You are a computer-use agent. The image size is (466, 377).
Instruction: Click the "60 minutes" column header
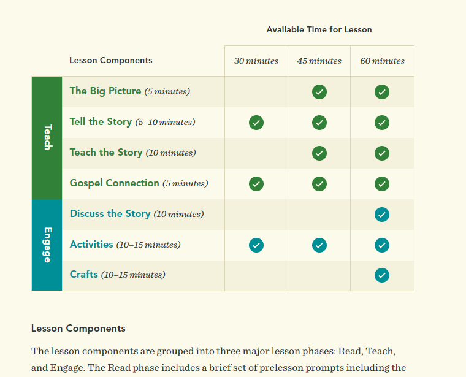382,61
